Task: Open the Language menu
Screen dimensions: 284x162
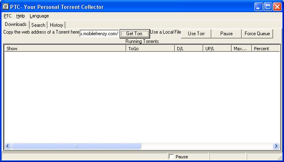Action: point(39,16)
